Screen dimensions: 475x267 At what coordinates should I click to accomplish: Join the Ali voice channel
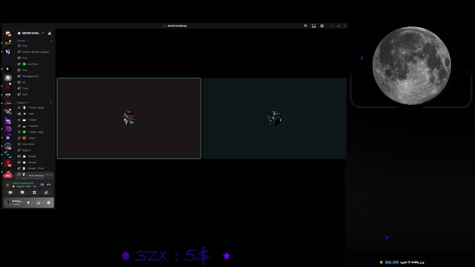(35, 82)
